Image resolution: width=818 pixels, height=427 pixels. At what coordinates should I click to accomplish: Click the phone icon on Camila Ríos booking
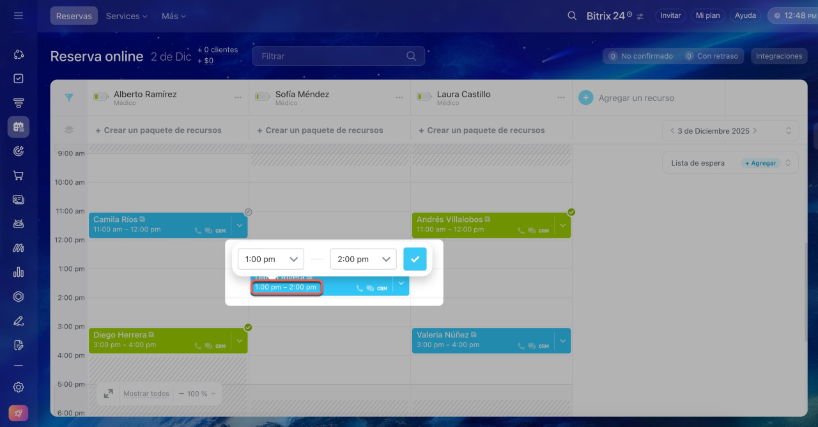[x=198, y=231]
